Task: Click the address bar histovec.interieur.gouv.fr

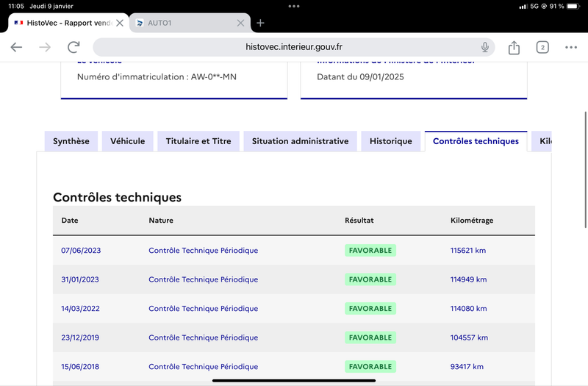Action: coord(293,47)
